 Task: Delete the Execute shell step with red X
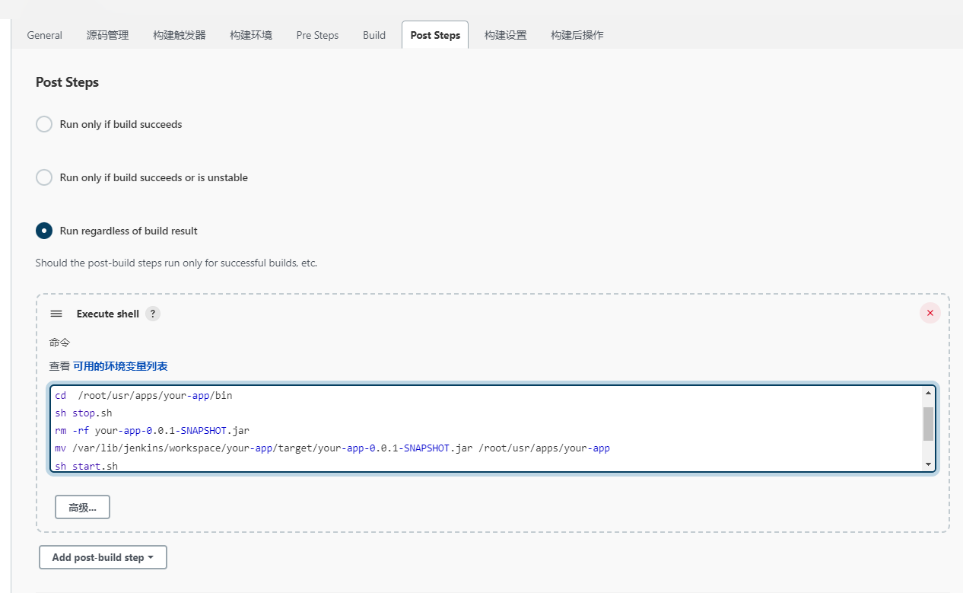(x=930, y=313)
